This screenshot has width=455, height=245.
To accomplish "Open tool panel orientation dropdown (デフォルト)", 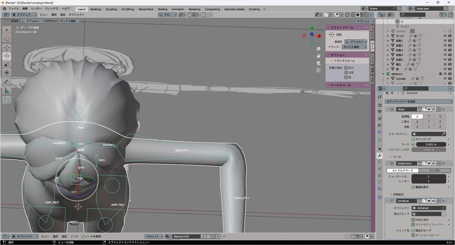I will [x=356, y=42].
